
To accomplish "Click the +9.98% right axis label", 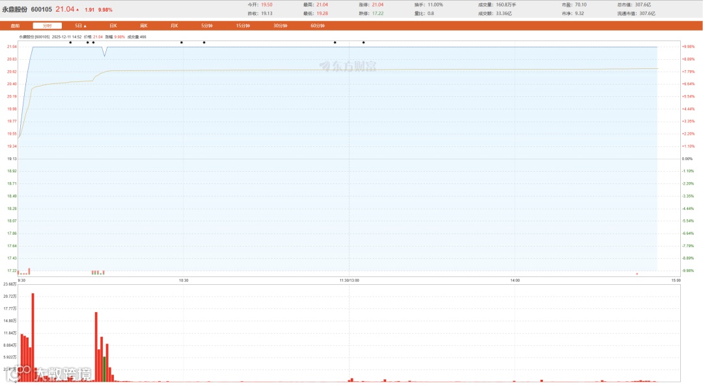I will pos(688,47).
